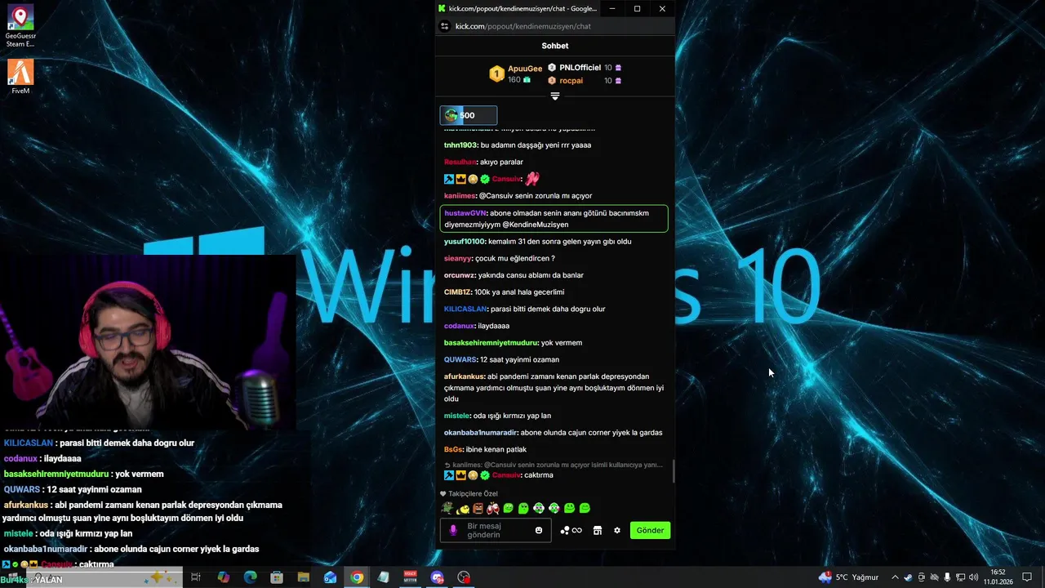The width and height of the screenshot is (1045, 588).
Task: Open Voicemeeter from the taskbar
Action: point(411,577)
